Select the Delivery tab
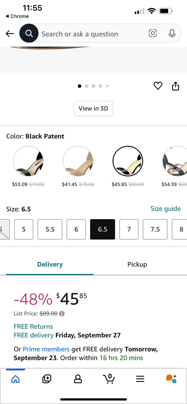 tap(50, 264)
